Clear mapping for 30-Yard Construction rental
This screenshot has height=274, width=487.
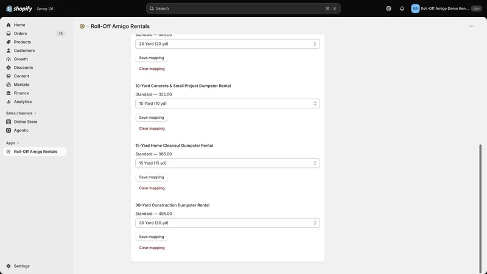click(x=152, y=248)
